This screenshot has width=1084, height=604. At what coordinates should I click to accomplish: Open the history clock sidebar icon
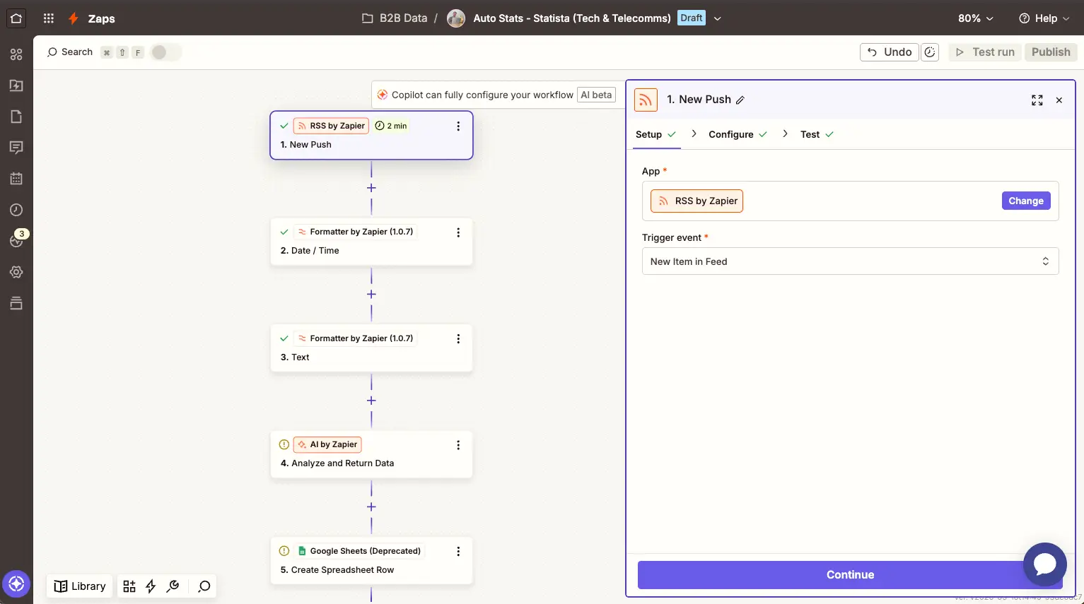16,210
